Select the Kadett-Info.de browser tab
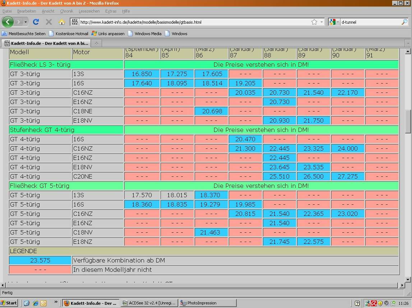Image resolution: width=412 pixels, height=308 pixels. [x=46, y=43]
